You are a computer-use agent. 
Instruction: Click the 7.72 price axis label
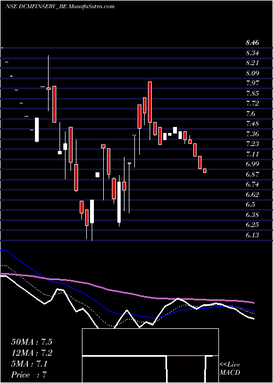pos(252,103)
